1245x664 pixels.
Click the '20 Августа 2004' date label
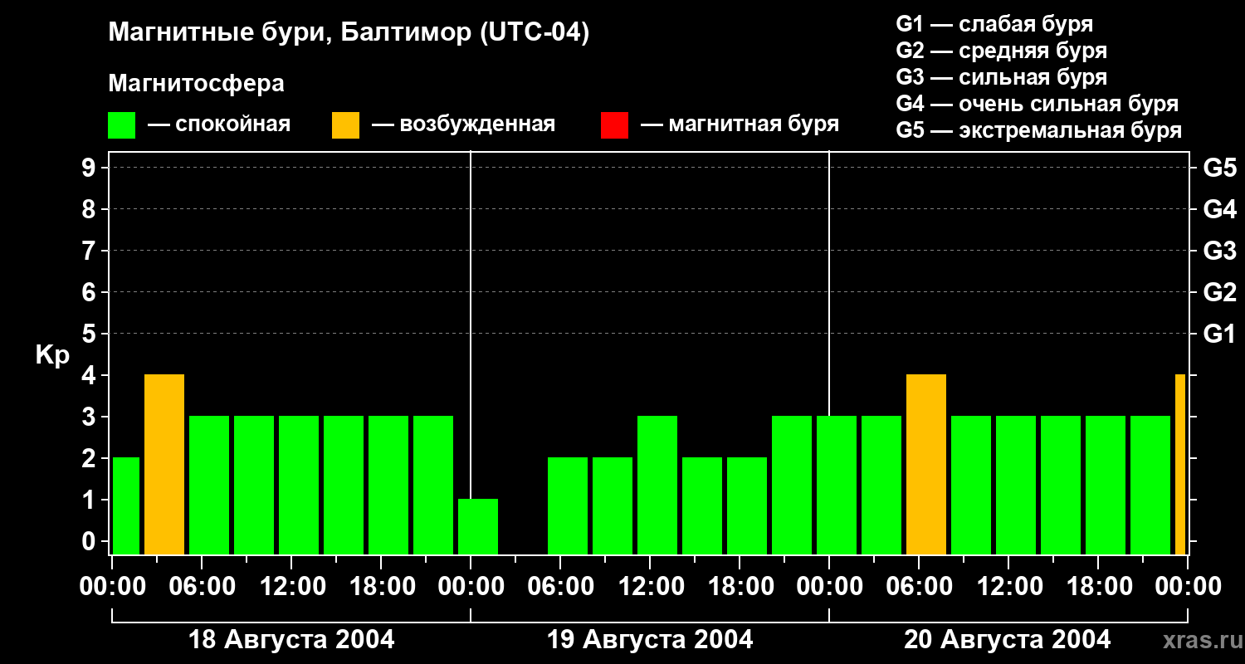(x=1007, y=640)
